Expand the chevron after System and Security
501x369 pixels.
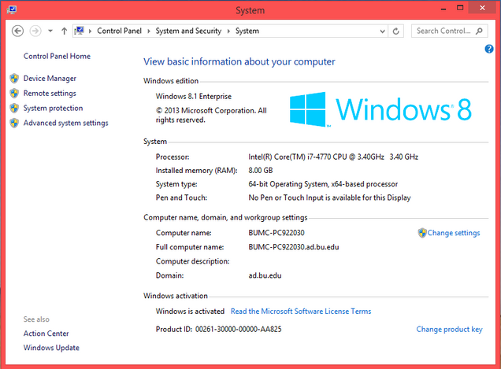228,31
